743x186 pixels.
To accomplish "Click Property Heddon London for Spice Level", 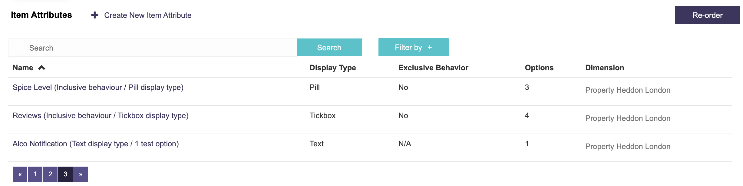I will pyautogui.click(x=628, y=90).
